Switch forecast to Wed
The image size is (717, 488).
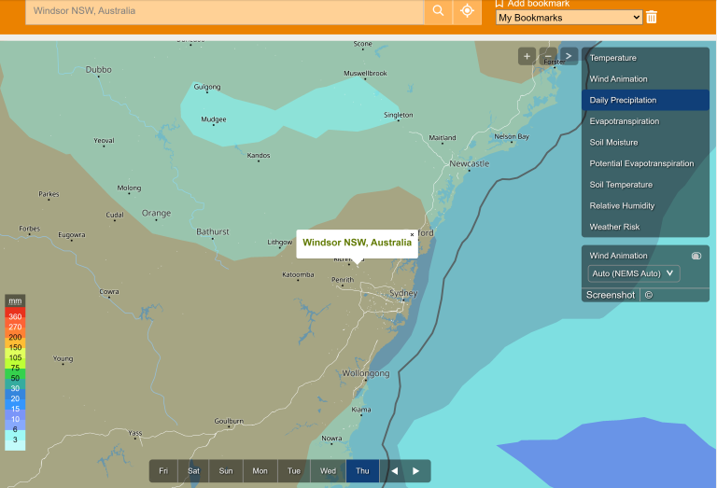pyautogui.click(x=328, y=471)
